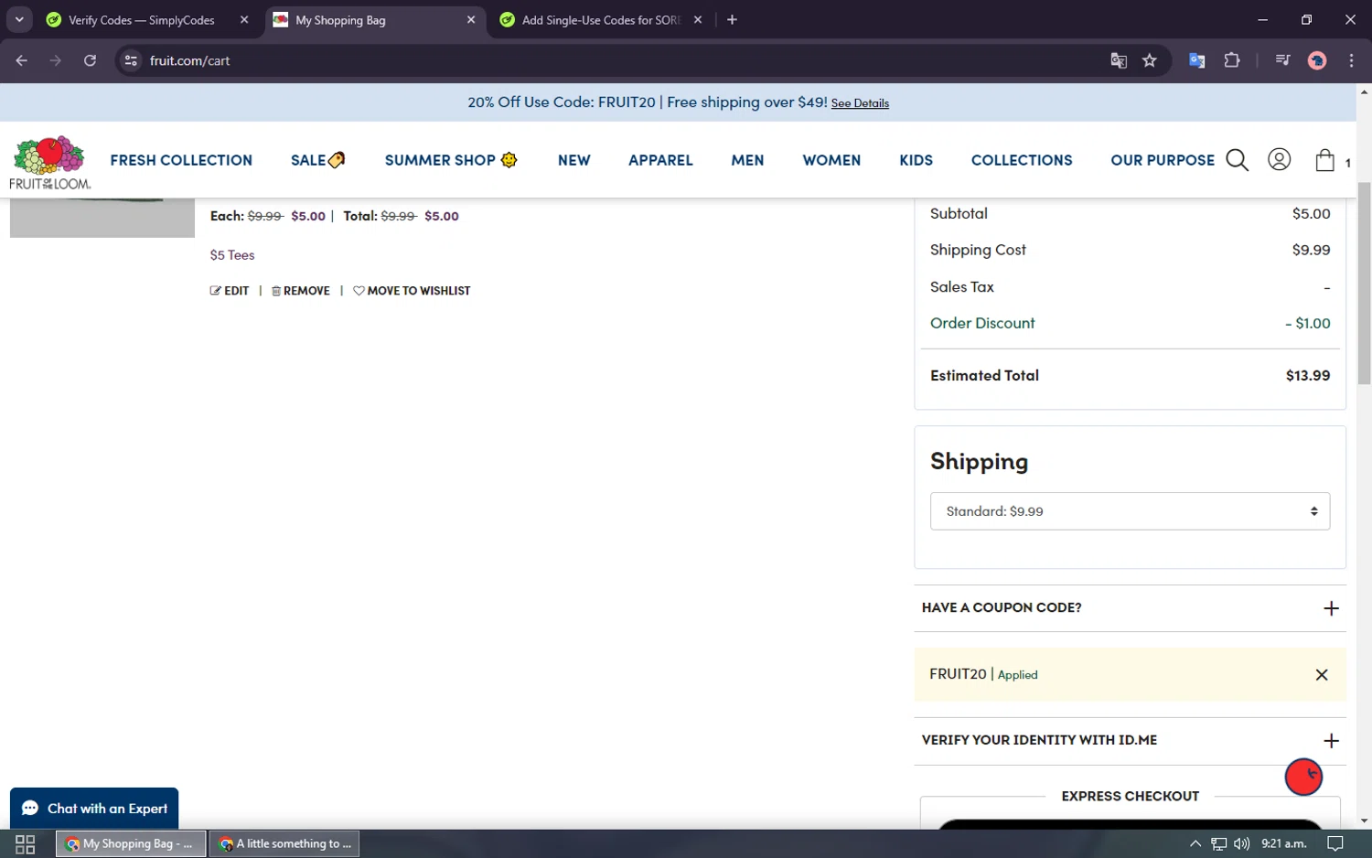Viewport: 1372px width, 858px height.
Task: Open the account profile icon
Action: pyautogui.click(x=1279, y=160)
